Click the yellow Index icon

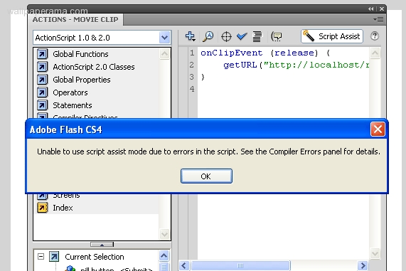(42, 208)
